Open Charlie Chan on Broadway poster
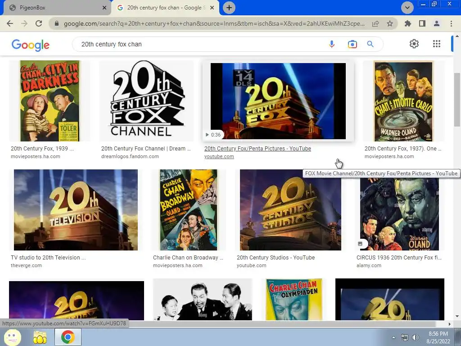Viewport: 461px width, 346px height. click(x=189, y=210)
